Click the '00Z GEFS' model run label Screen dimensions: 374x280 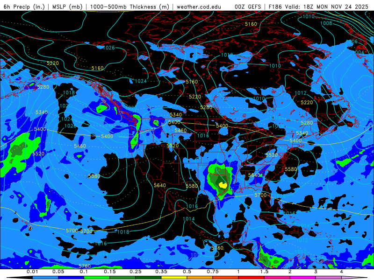click(x=248, y=7)
